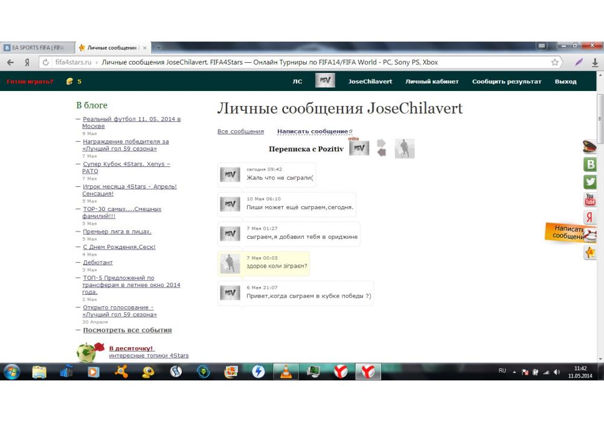Bookmark page with the star icon
Screen dimensions: 604x422
(x=554, y=62)
